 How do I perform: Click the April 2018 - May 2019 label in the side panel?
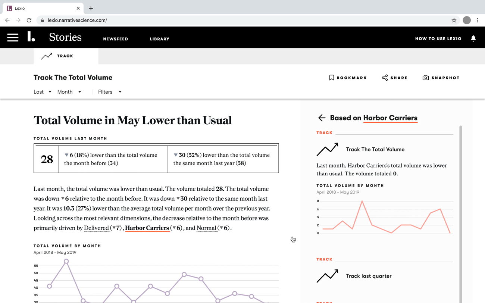click(338, 192)
